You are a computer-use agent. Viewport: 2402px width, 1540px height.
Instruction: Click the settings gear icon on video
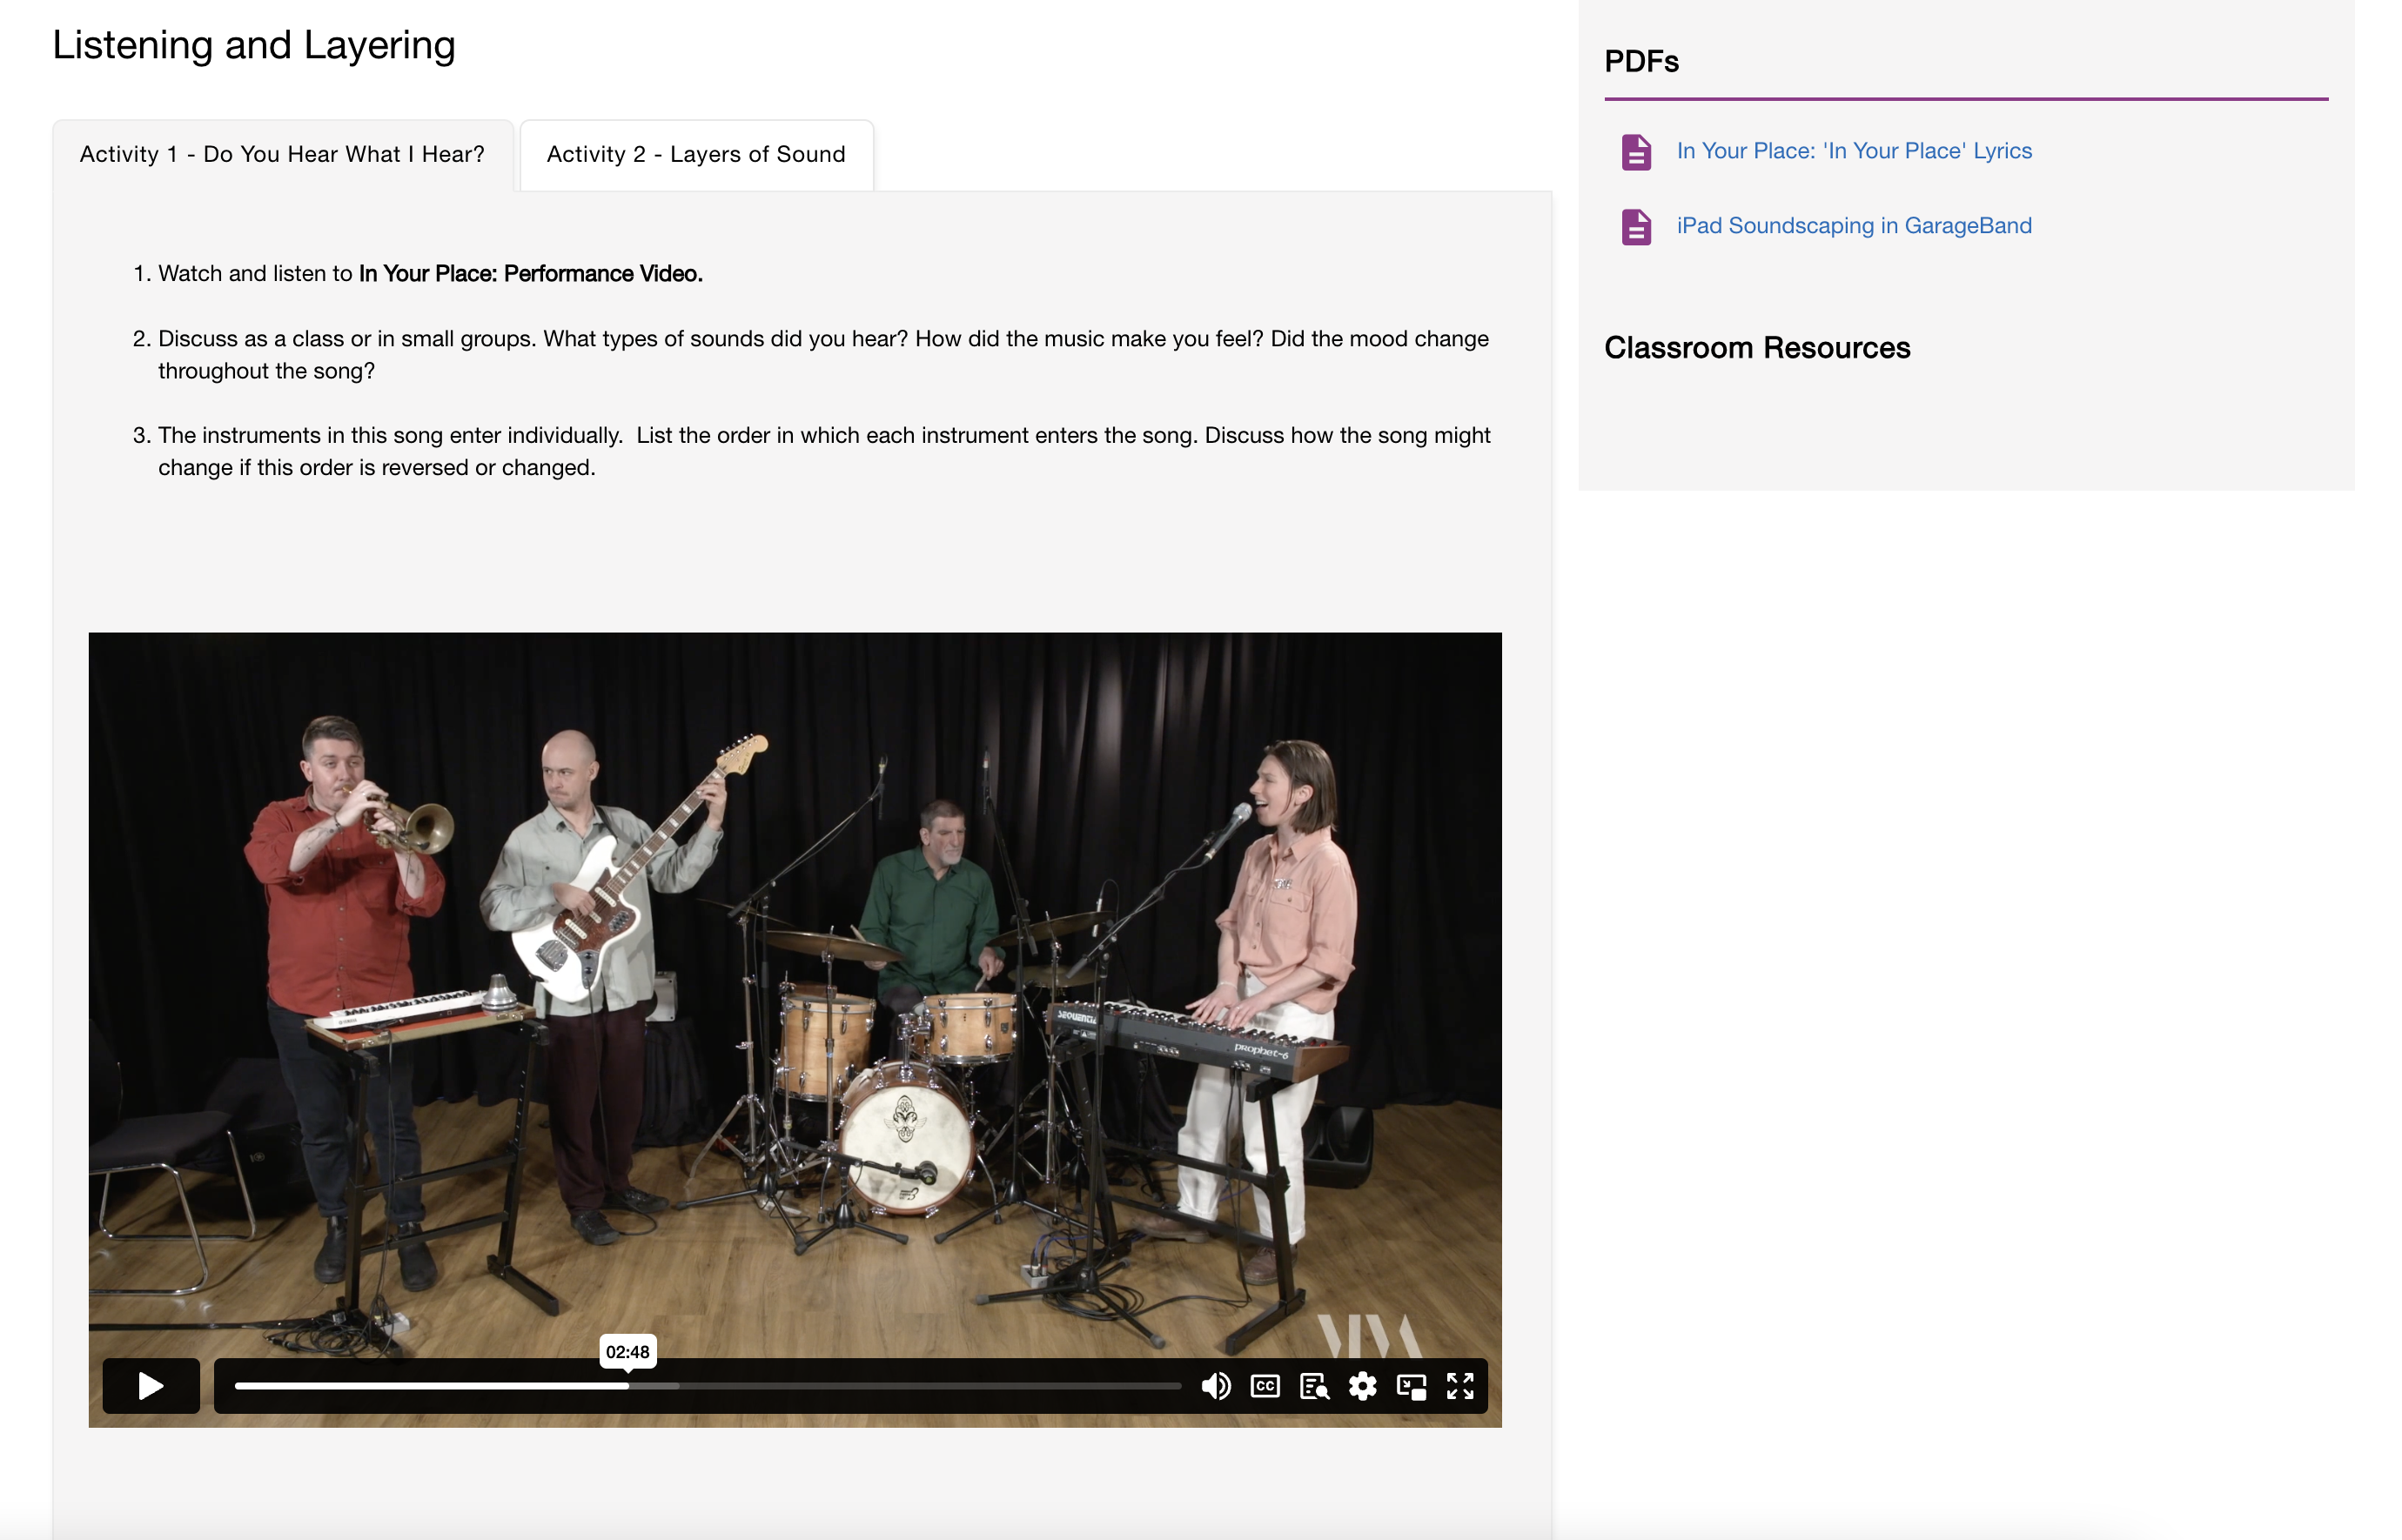click(1364, 1384)
